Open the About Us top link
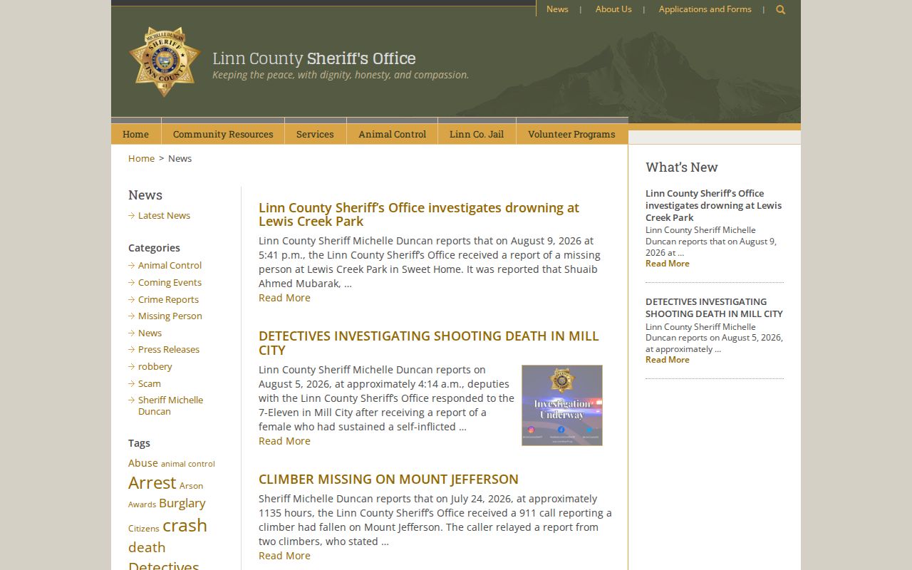This screenshot has width=912, height=570. point(613,9)
